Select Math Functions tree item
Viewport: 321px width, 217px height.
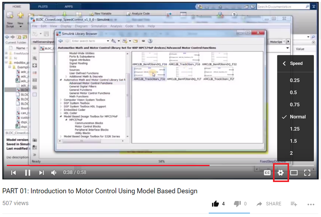pyautogui.click(x=79, y=96)
